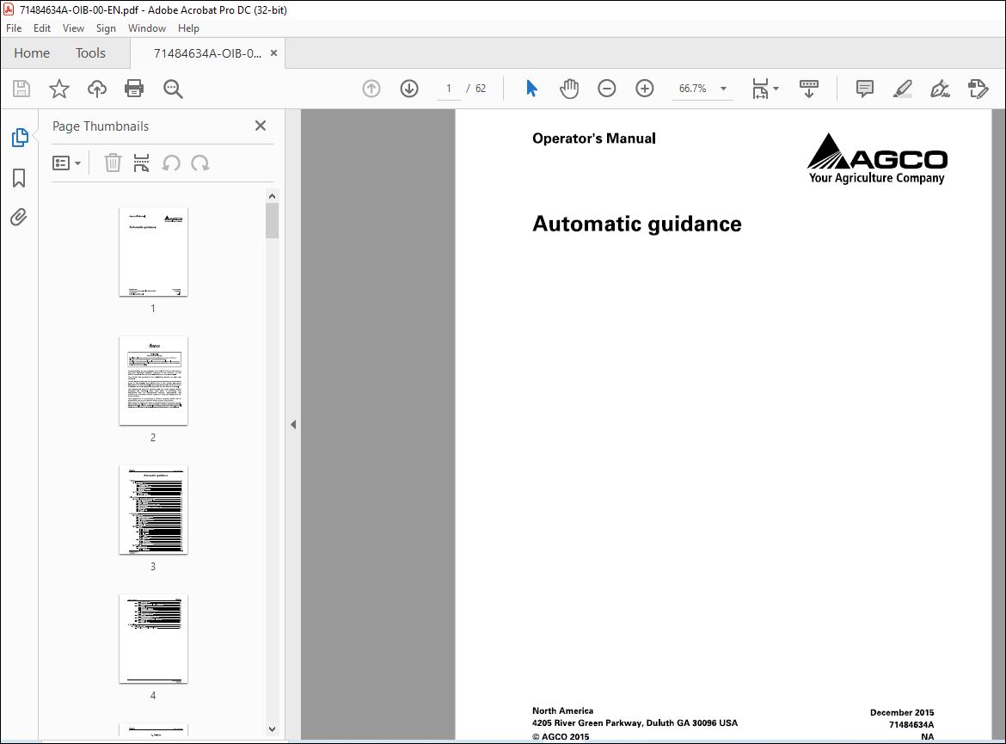
Task: Click thumbnails scrollbar up arrow
Action: pyautogui.click(x=272, y=196)
